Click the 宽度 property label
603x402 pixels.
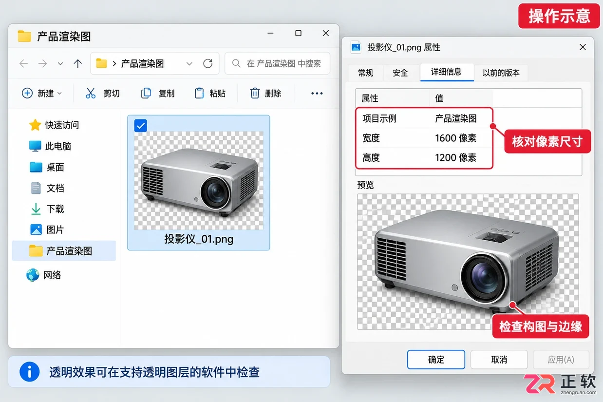tap(371, 138)
